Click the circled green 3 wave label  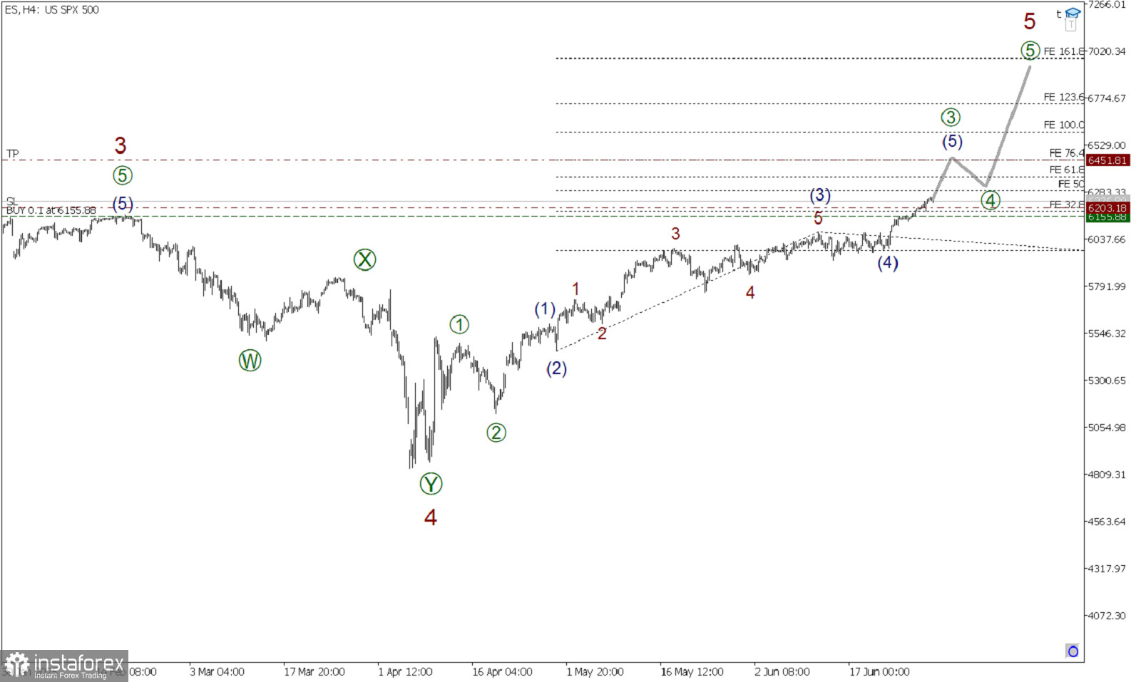951,118
